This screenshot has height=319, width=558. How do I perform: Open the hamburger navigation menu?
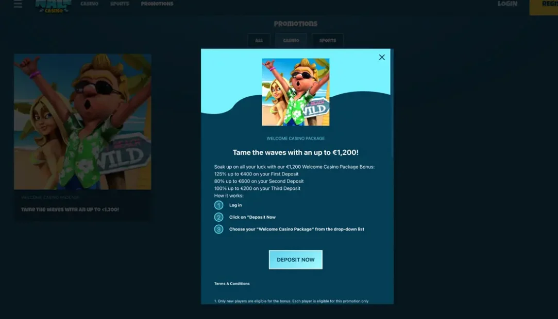[x=18, y=4]
